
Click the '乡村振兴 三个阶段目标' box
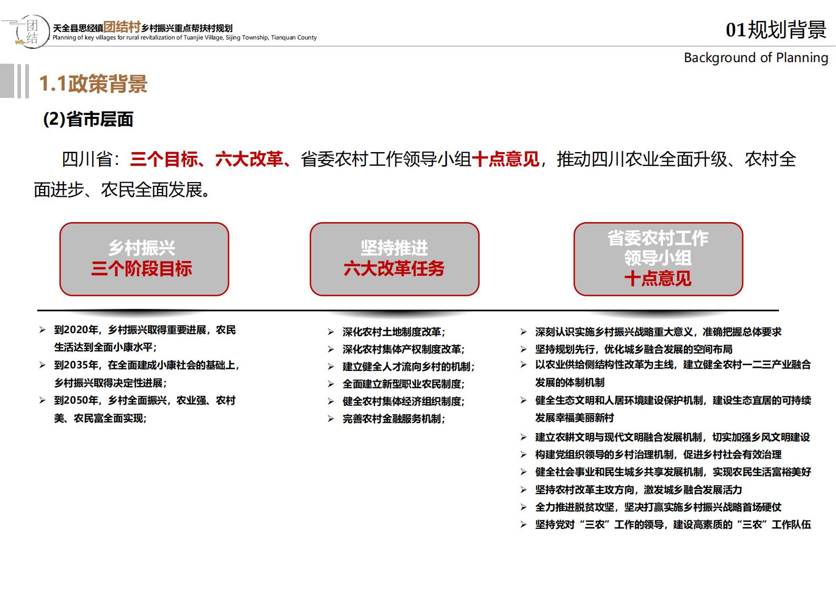click(144, 259)
